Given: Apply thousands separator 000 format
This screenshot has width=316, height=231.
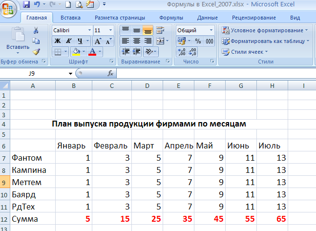Looking at the screenshot, I should tap(210, 41).
